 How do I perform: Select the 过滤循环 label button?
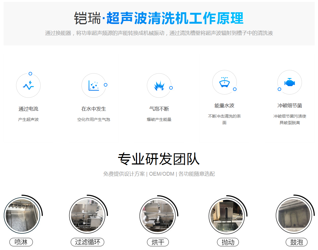(x=87, y=242)
